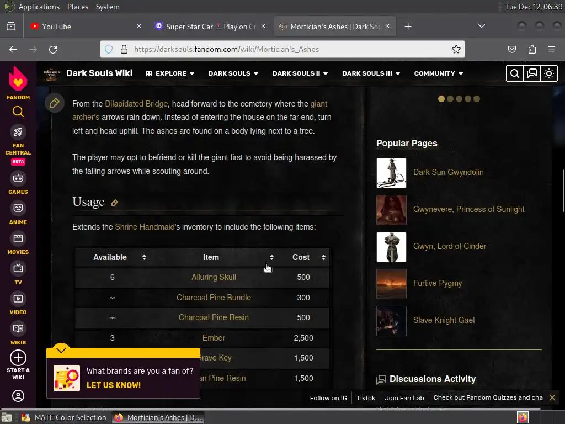Open the user profile icon in sidebar

coord(18,396)
